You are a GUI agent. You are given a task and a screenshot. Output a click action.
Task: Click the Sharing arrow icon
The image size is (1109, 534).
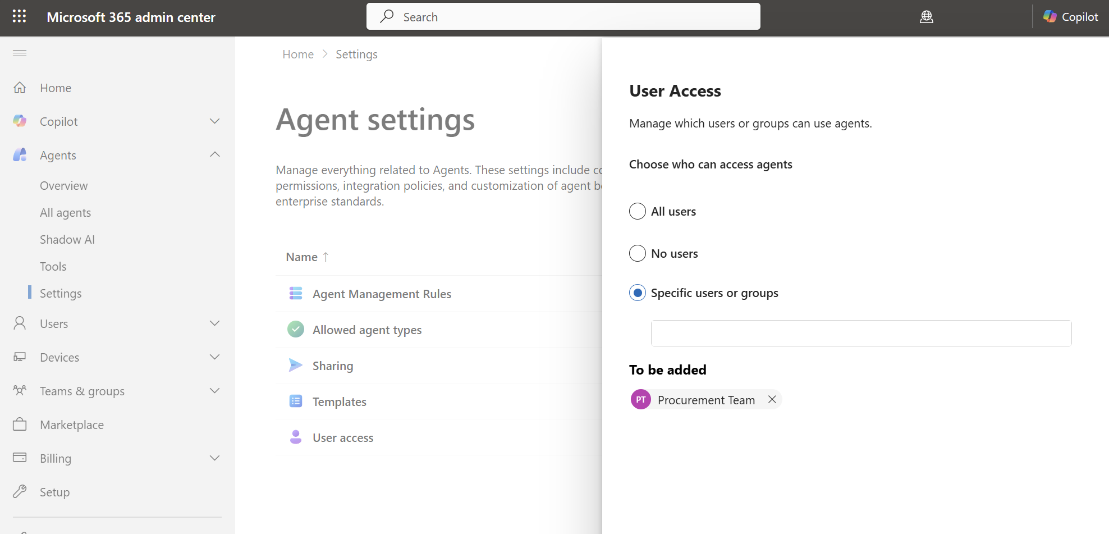(296, 366)
